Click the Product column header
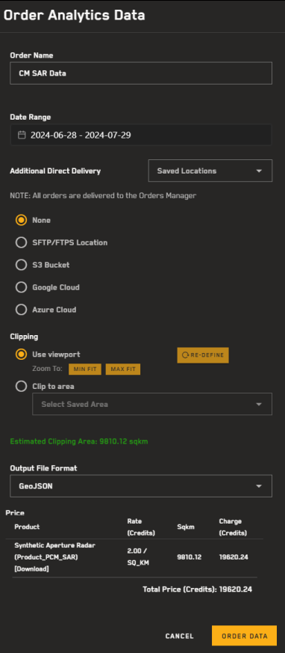Image resolution: width=285 pixels, height=653 pixels. (27, 527)
